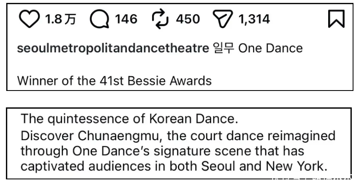
Task: Like the post with the heart icon
Action: [x=29, y=19]
